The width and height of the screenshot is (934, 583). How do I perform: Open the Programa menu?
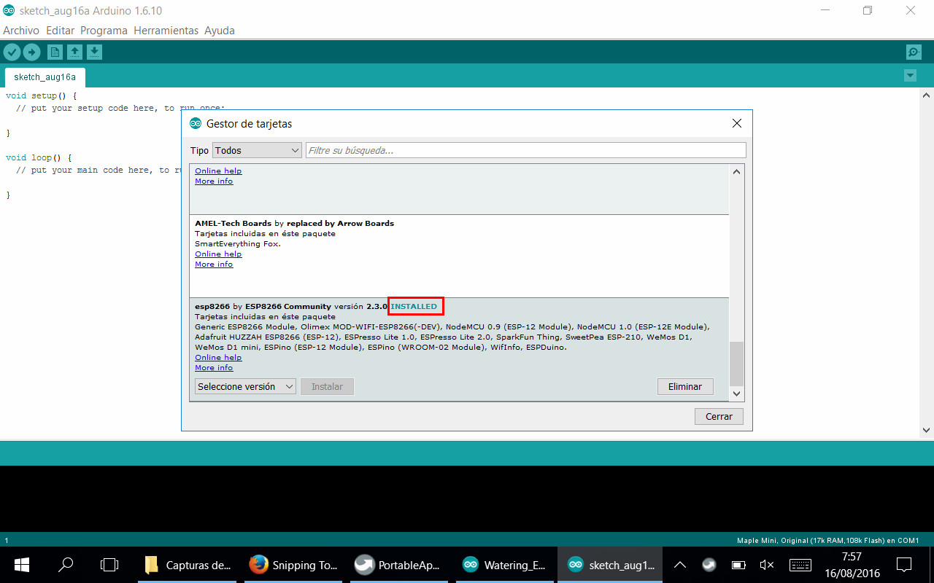[x=104, y=31]
